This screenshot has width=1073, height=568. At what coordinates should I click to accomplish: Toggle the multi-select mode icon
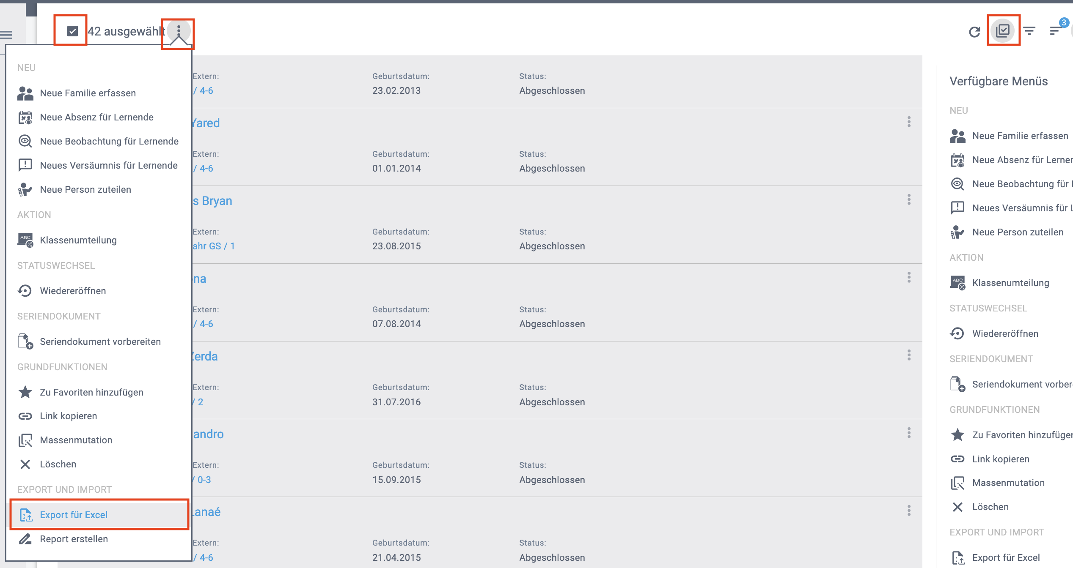[x=1003, y=30]
